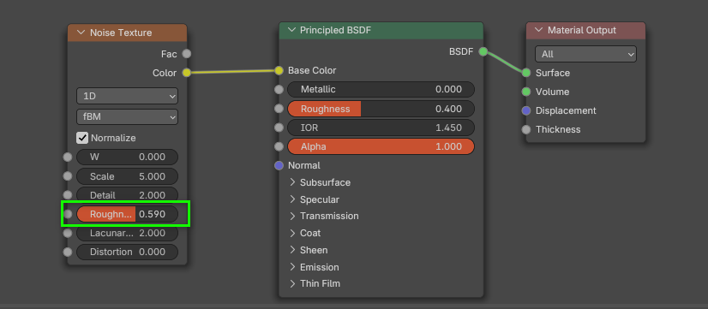Viewport: 708px width, 309px height.
Task: Click the Surface input socket
Action: point(526,73)
